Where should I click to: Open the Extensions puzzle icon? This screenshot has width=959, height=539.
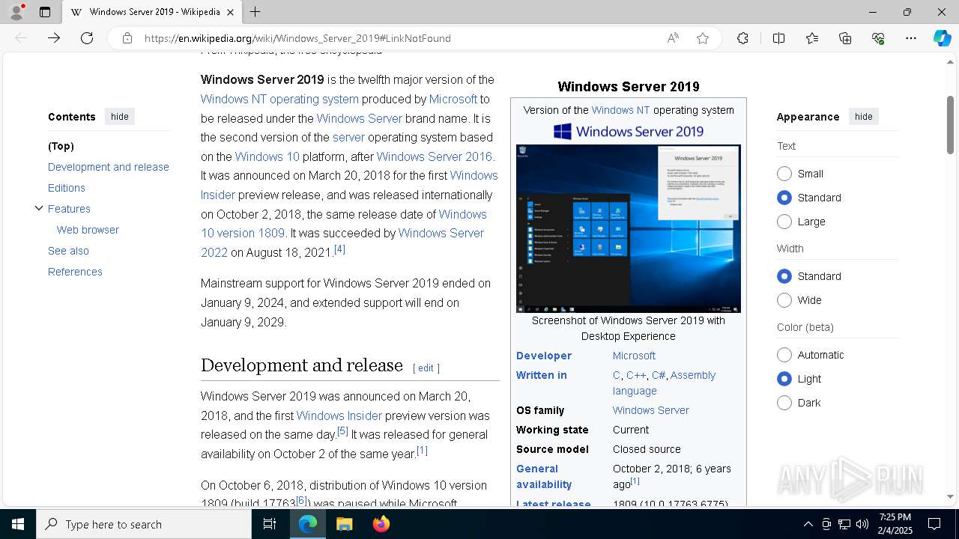point(742,38)
